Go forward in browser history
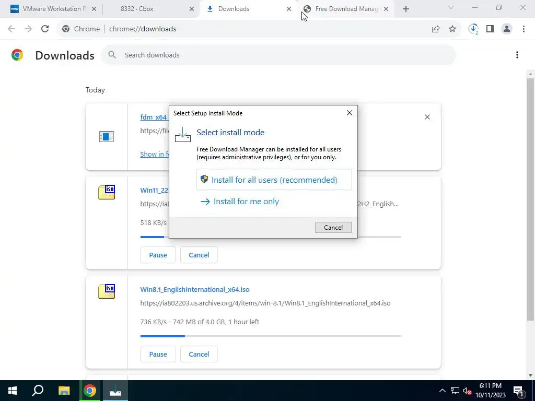Image resolution: width=535 pixels, height=401 pixels. (28, 29)
